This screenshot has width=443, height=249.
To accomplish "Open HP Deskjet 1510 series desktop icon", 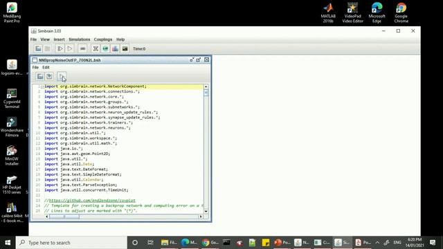I will coord(12,184).
